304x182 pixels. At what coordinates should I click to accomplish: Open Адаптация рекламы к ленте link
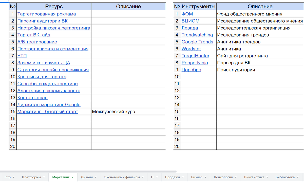tap(49, 91)
